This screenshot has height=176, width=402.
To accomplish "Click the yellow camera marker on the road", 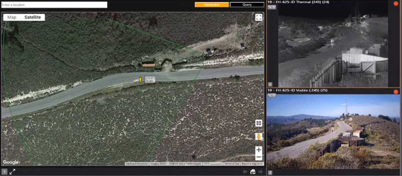I will (140, 80).
